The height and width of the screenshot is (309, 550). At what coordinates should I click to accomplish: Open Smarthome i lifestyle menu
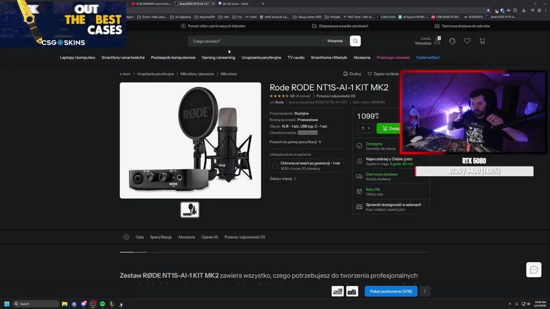[329, 58]
